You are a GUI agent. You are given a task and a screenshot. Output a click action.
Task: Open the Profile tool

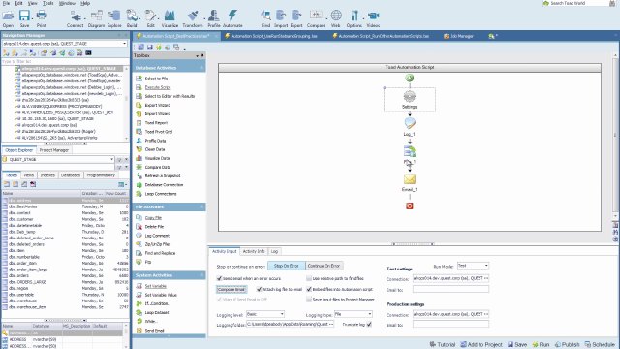214,18
